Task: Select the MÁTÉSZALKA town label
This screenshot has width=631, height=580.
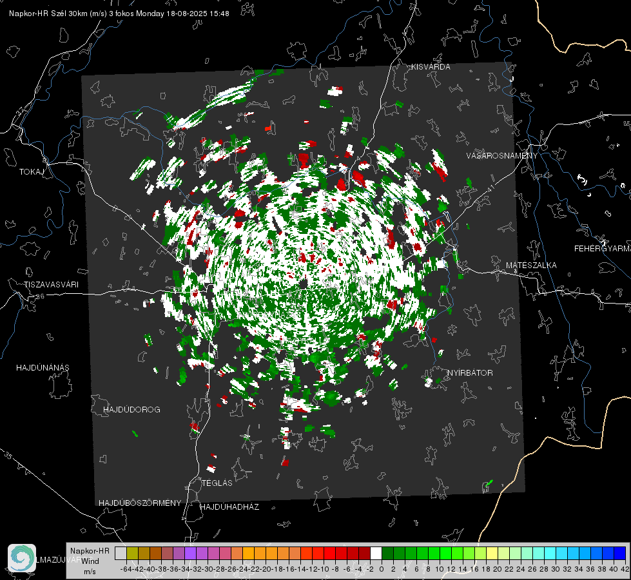Action: [531, 266]
